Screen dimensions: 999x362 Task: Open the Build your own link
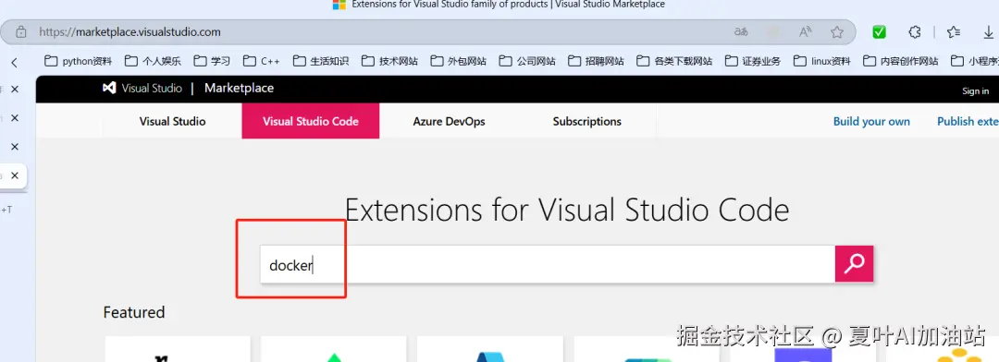(x=871, y=122)
